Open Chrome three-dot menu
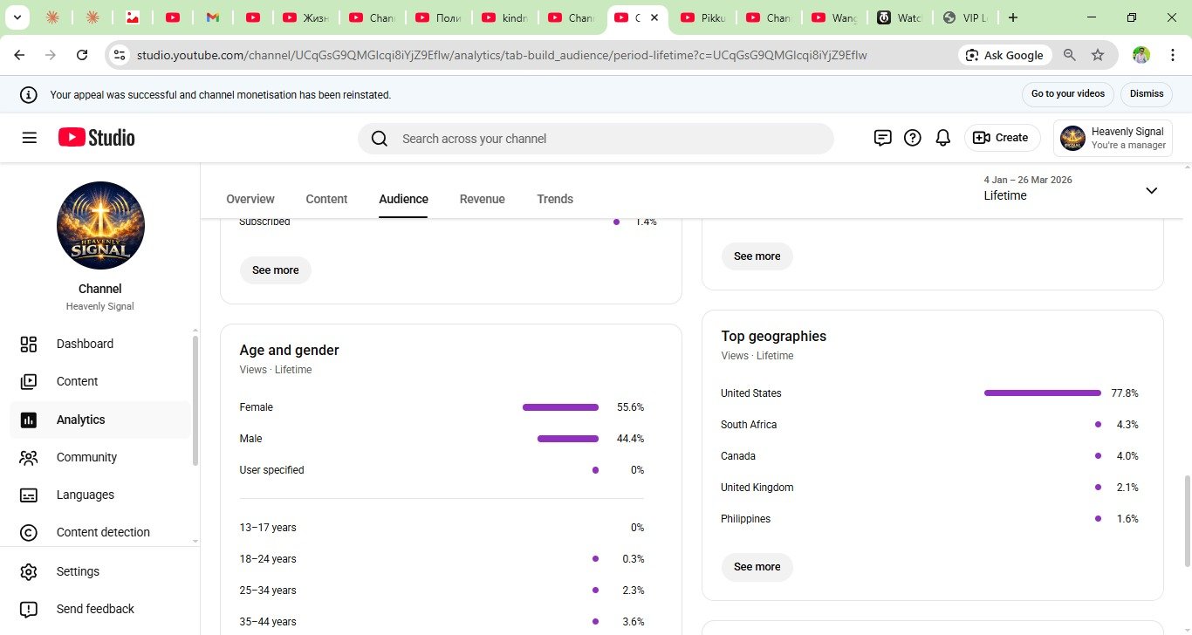Screen dimensions: 1192x635 tap(1172, 55)
